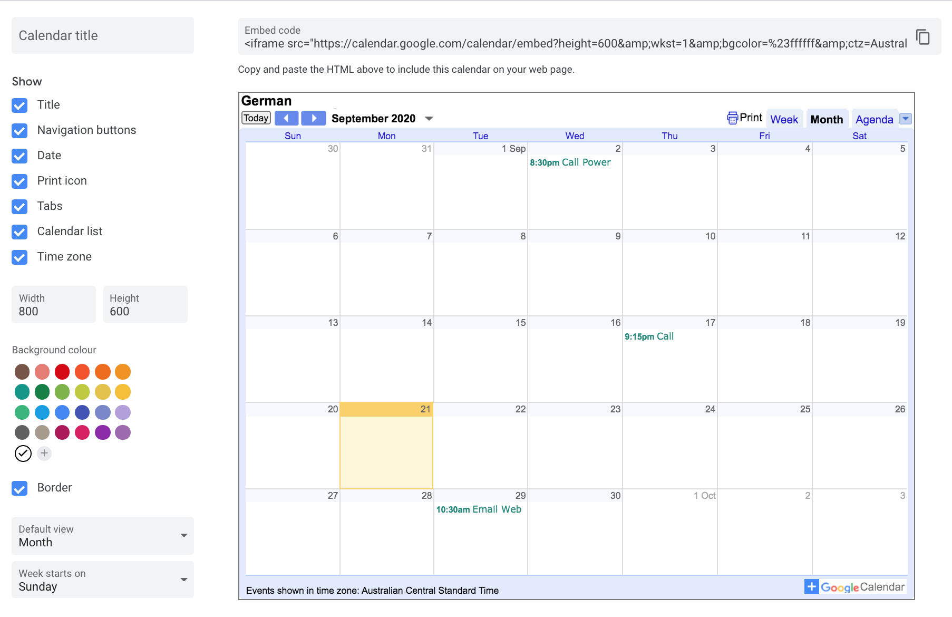Uncheck the Calendar list option
The image size is (952, 617).
tap(19, 232)
